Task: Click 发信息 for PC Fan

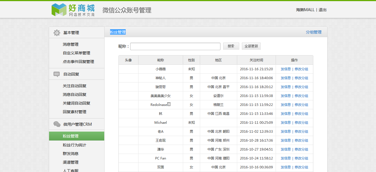Action: pyautogui.click(x=286, y=158)
